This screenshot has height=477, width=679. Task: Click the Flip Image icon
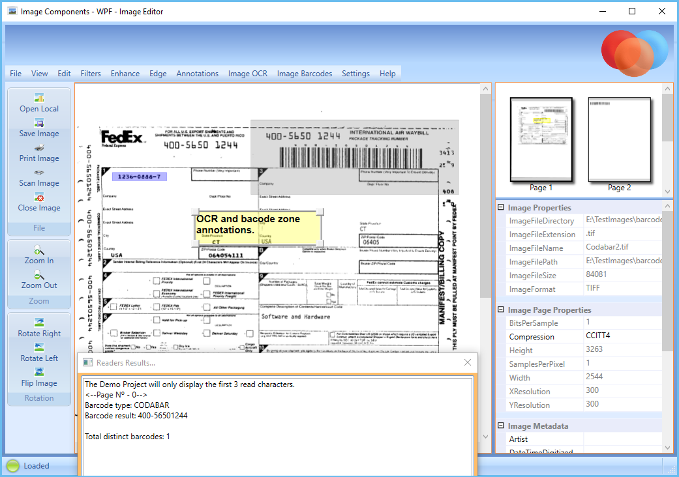39,372
